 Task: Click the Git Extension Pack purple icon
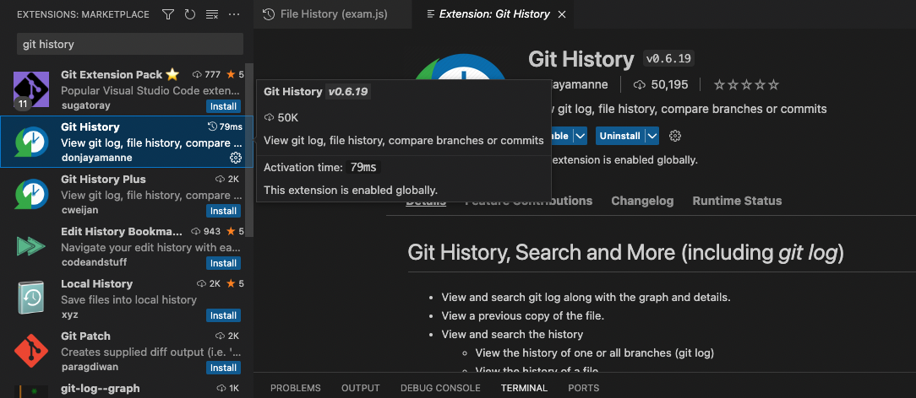pos(31,89)
